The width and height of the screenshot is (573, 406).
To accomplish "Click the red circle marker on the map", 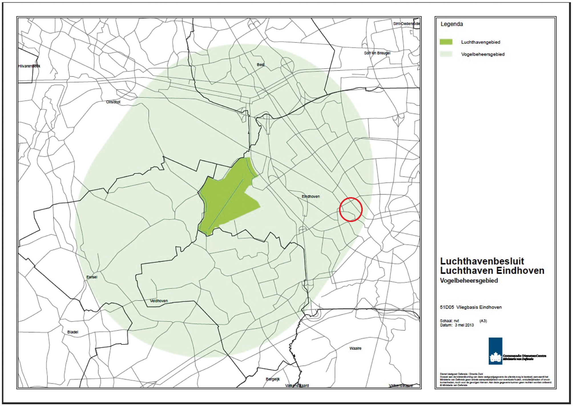I will (351, 209).
